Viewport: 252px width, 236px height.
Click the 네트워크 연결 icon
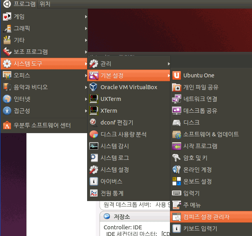click(x=177, y=99)
